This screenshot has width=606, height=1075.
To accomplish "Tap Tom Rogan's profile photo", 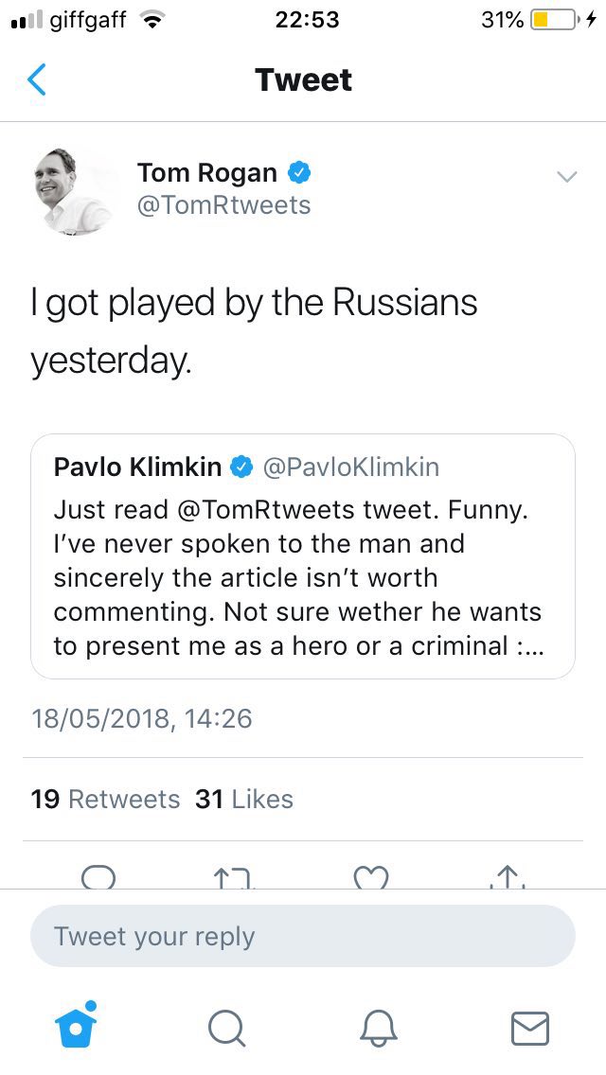I will pyautogui.click(x=74, y=191).
